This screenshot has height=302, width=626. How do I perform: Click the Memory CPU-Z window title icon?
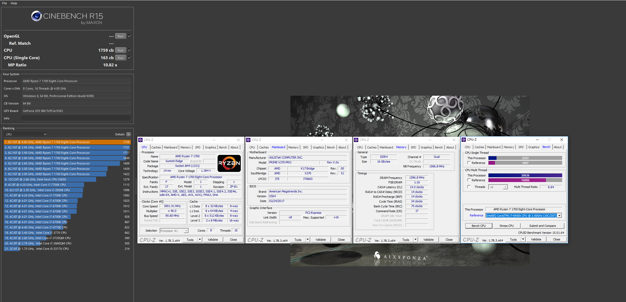pos(356,140)
